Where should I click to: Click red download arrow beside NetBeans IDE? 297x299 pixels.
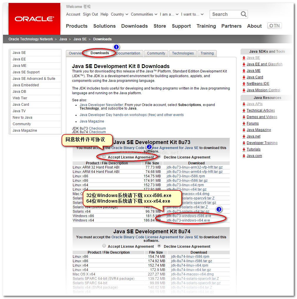pos(244,84)
